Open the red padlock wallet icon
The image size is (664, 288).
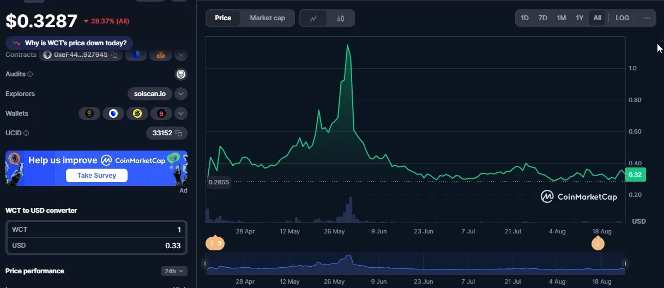[x=161, y=113]
